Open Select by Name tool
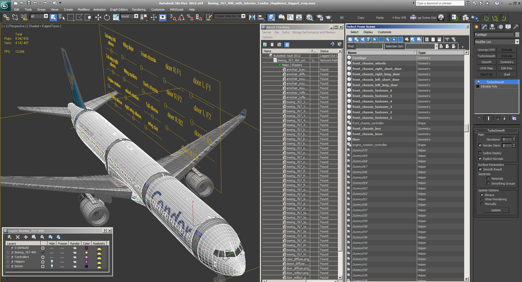Screen dimensions: 522x282 click(62, 17)
